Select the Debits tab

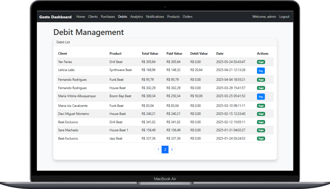click(122, 17)
